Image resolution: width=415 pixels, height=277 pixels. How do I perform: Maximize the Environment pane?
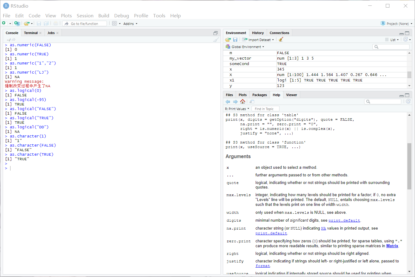pos(407,33)
